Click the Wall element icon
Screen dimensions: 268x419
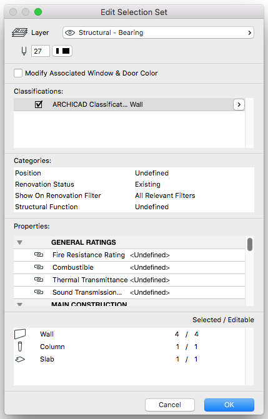pos(20,334)
